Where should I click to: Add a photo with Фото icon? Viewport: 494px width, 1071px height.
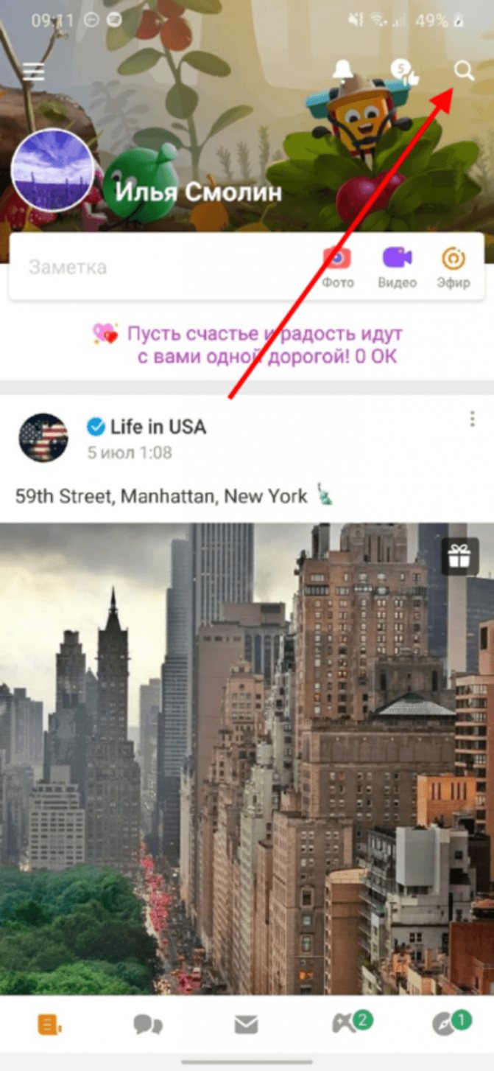pos(338,267)
